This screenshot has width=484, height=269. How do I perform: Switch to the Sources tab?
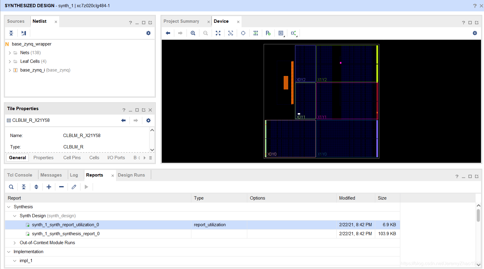click(x=16, y=21)
